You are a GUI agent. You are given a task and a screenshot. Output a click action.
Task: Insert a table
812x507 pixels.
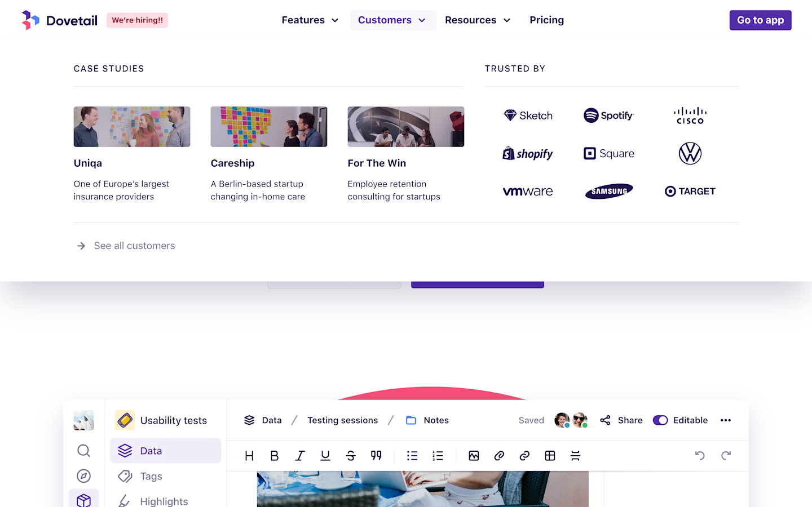pos(550,456)
